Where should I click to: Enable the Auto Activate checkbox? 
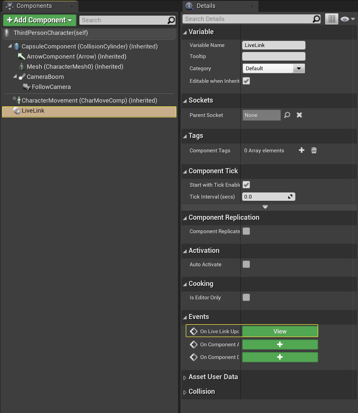pyautogui.click(x=246, y=264)
